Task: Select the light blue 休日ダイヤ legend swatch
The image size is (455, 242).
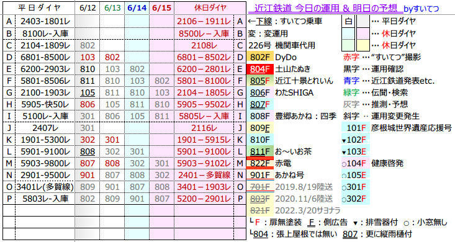Action: pos(348,34)
